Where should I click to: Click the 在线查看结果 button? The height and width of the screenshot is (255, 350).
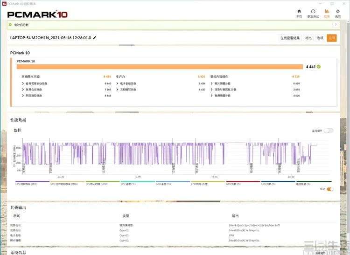290,38
